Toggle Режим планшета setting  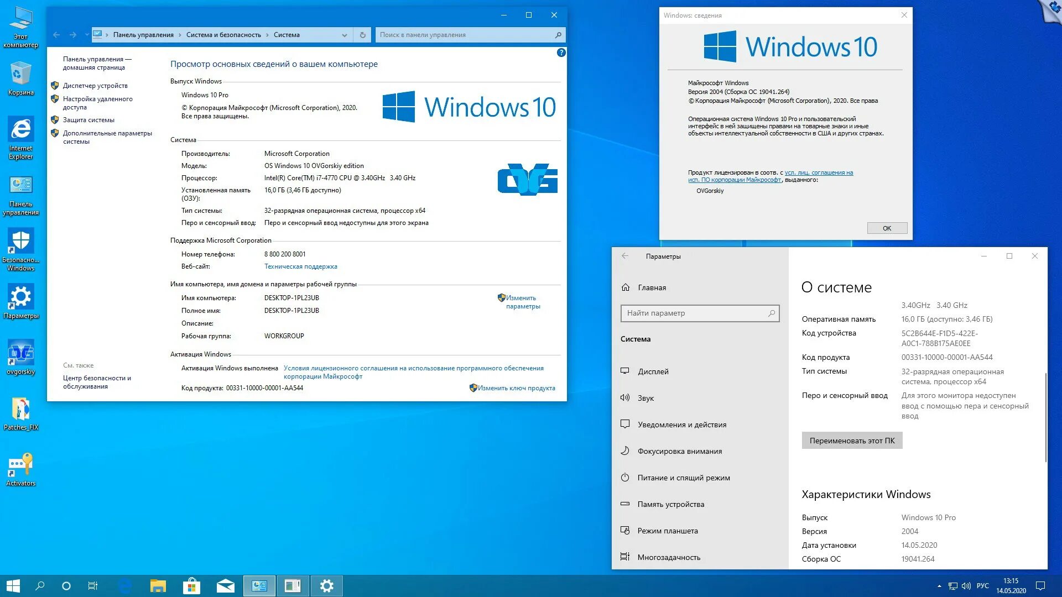(x=668, y=530)
